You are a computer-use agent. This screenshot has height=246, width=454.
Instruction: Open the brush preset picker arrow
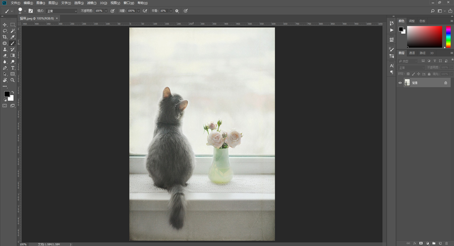pos(25,11)
